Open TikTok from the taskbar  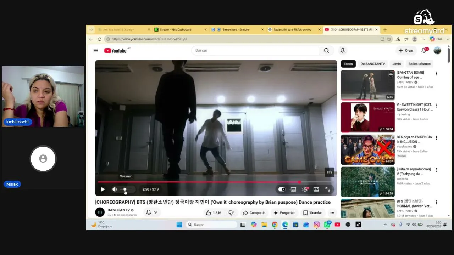coord(358,225)
